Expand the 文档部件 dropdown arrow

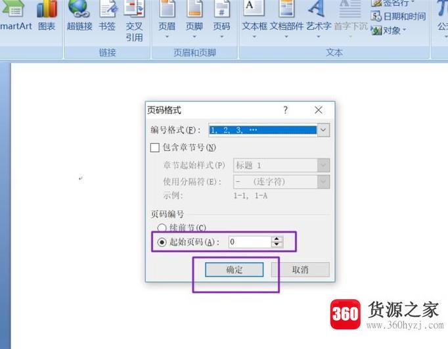coord(286,37)
